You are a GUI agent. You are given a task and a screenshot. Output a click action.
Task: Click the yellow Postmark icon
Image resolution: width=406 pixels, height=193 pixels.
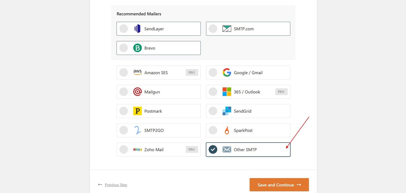click(x=137, y=111)
